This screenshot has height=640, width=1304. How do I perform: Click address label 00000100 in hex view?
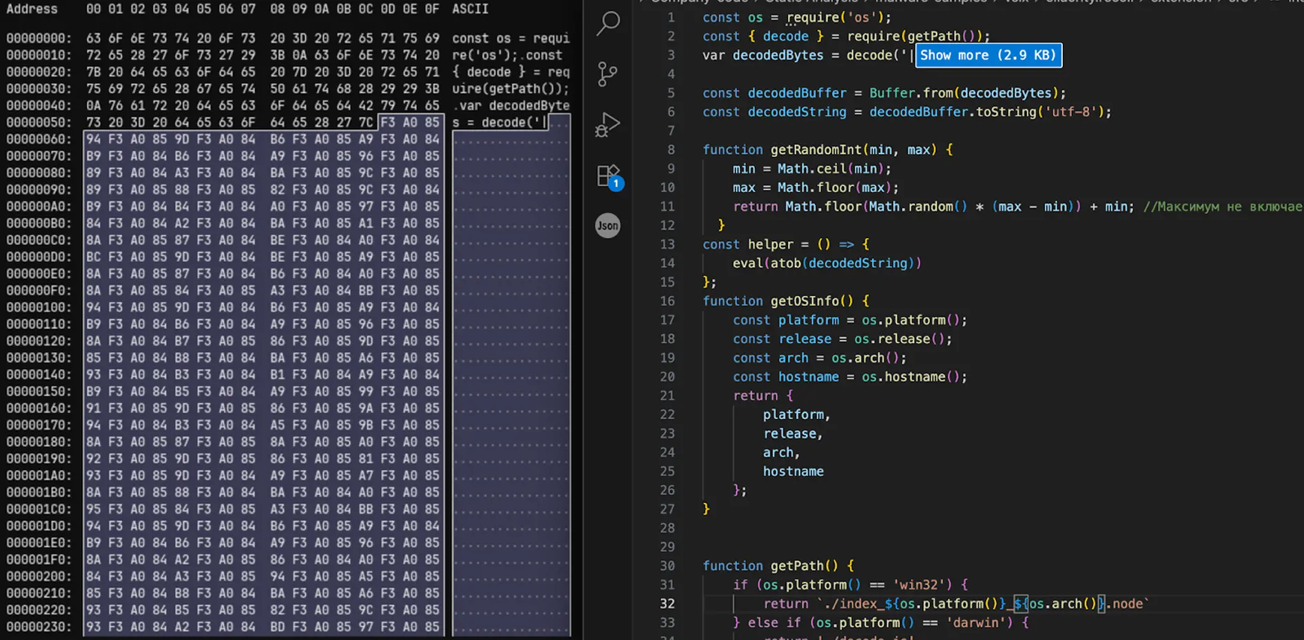(39, 307)
